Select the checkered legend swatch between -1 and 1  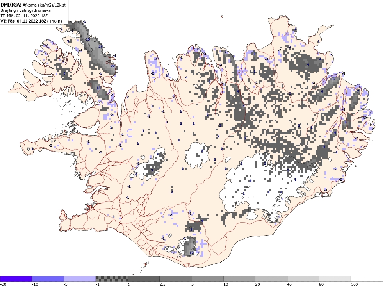coord(111,279)
